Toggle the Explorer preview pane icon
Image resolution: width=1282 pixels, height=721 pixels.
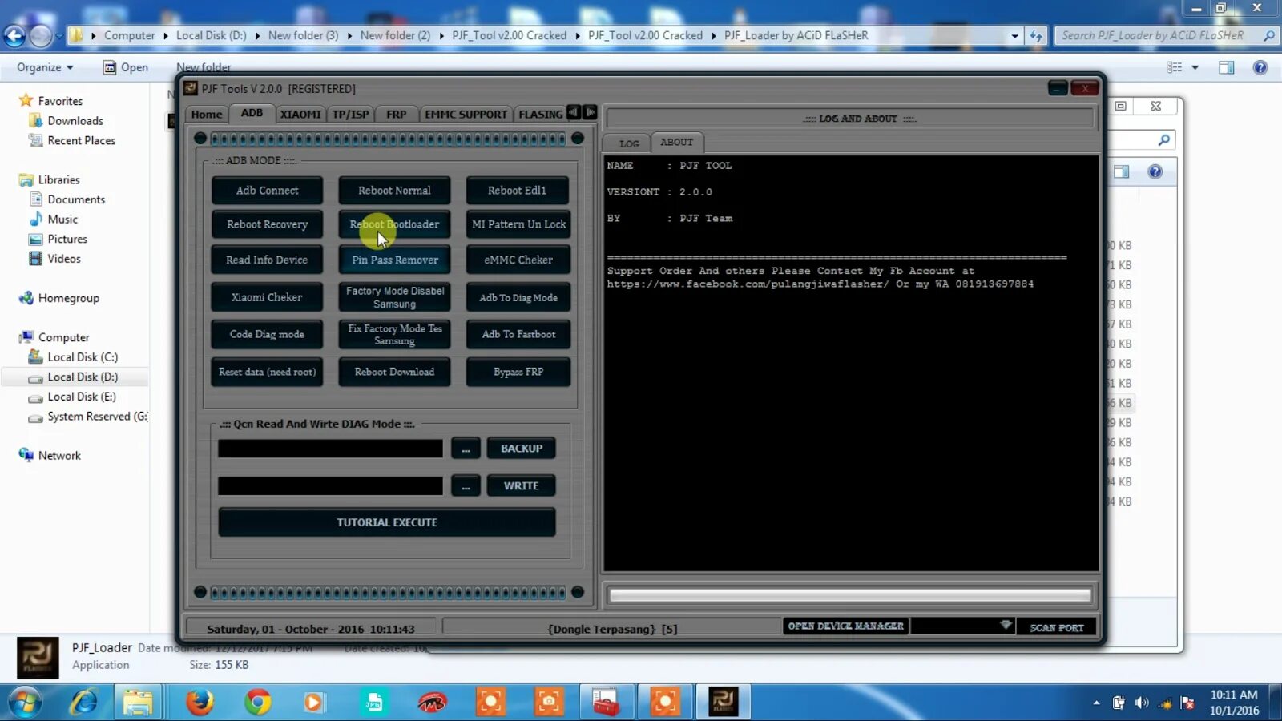point(1226,68)
